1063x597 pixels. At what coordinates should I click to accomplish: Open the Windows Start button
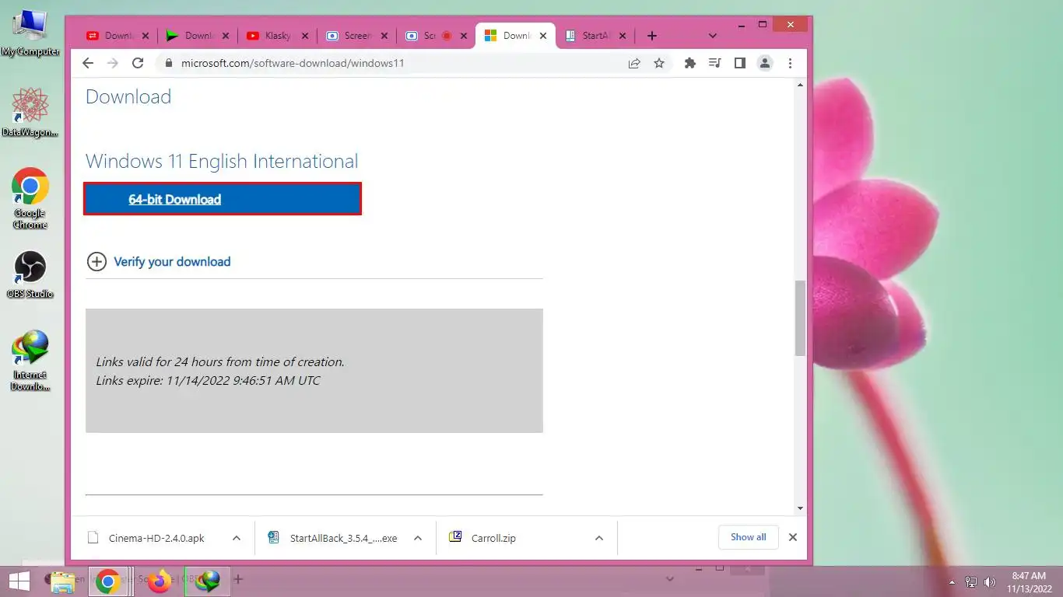pyautogui.click(x=19, y=580)
